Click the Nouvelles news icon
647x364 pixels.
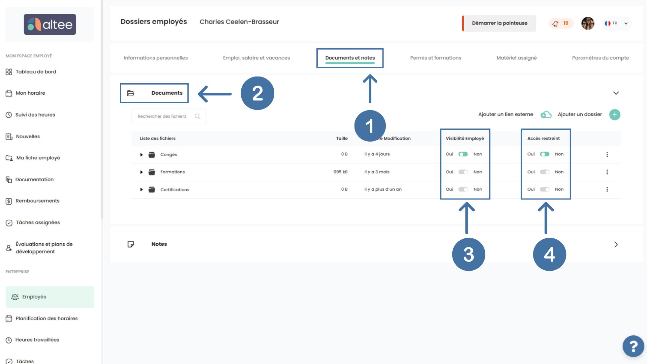tap(9, 136)
